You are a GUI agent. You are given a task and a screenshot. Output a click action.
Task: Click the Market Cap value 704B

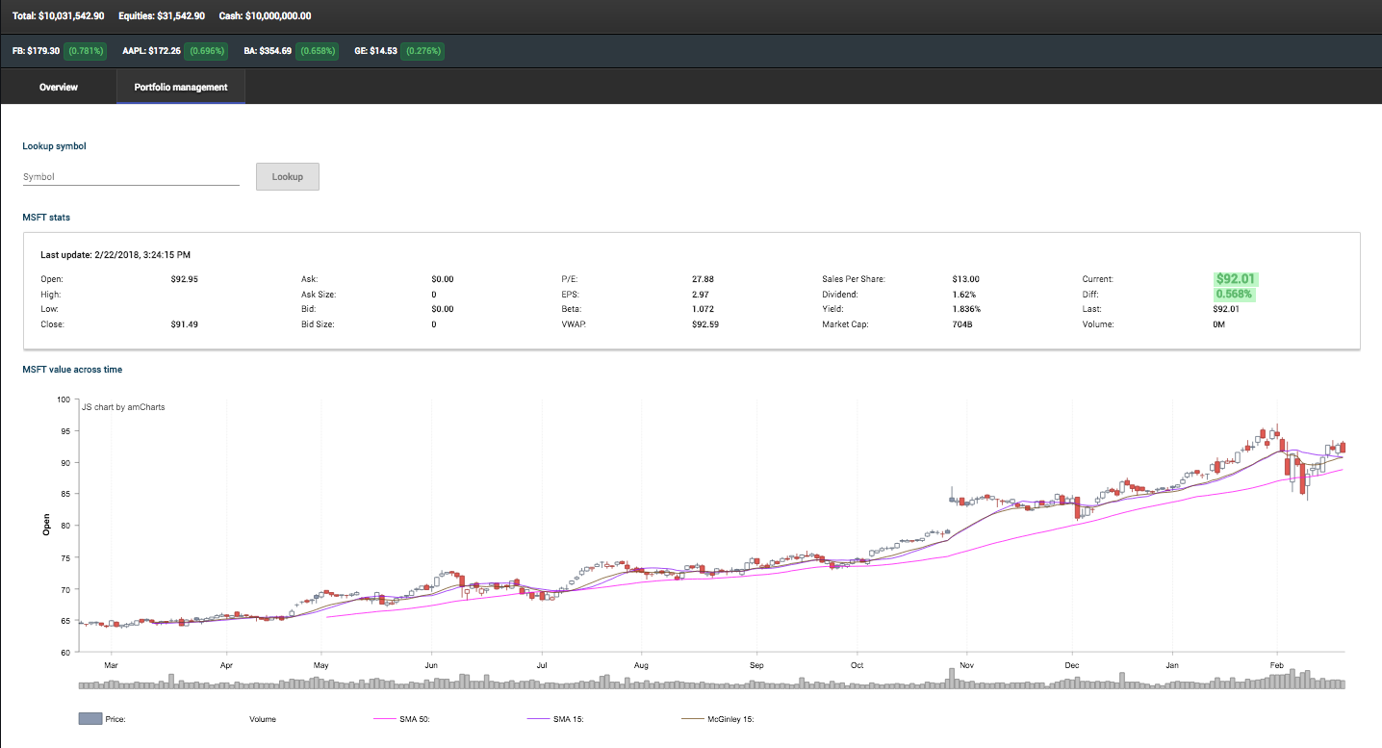962,324
